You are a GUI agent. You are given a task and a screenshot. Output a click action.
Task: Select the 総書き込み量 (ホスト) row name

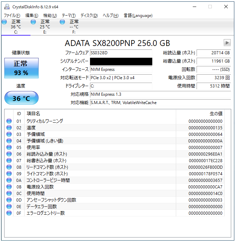(x=46, y=160)
